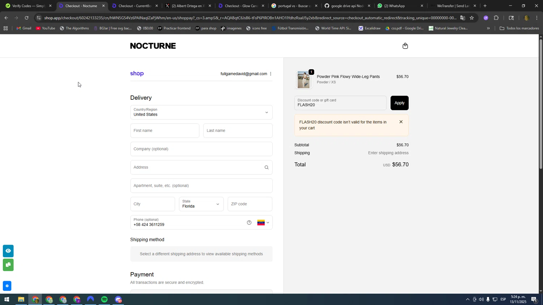This screenshot has width=543, height=305.
Task: Click Apartment, suite, etc. field
Action: [201, 186]
